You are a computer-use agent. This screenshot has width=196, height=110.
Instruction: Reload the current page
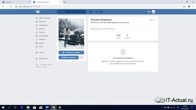pyautogui.click(x=11, y=7)
